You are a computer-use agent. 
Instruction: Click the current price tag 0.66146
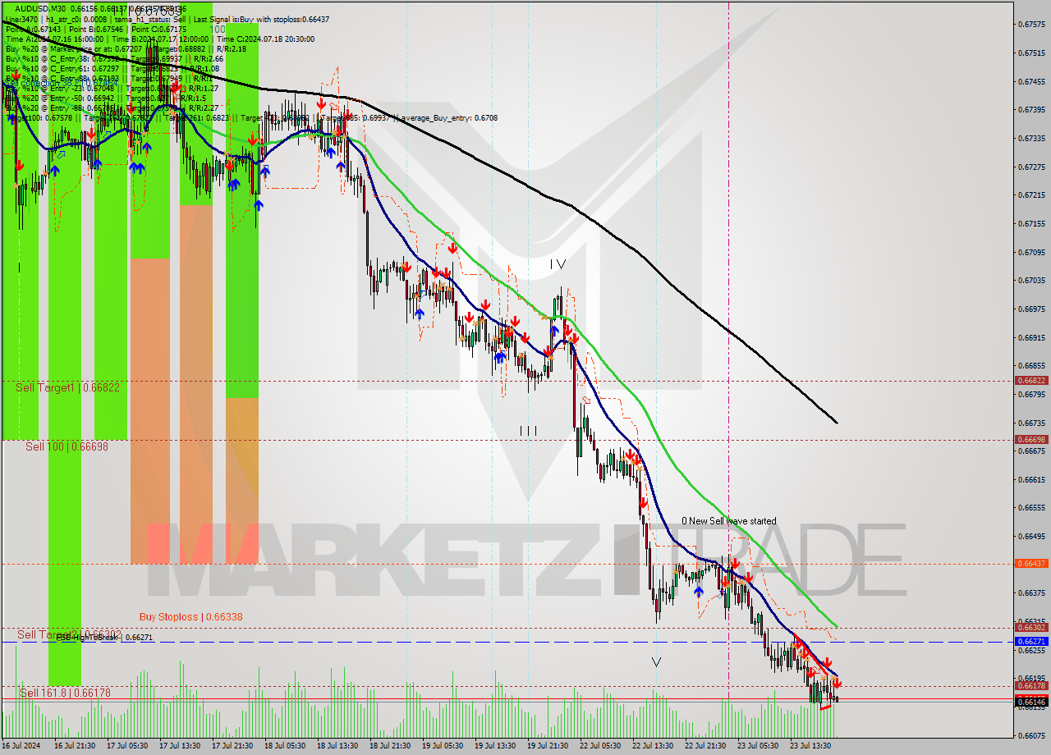click(x=1031, y=702)
